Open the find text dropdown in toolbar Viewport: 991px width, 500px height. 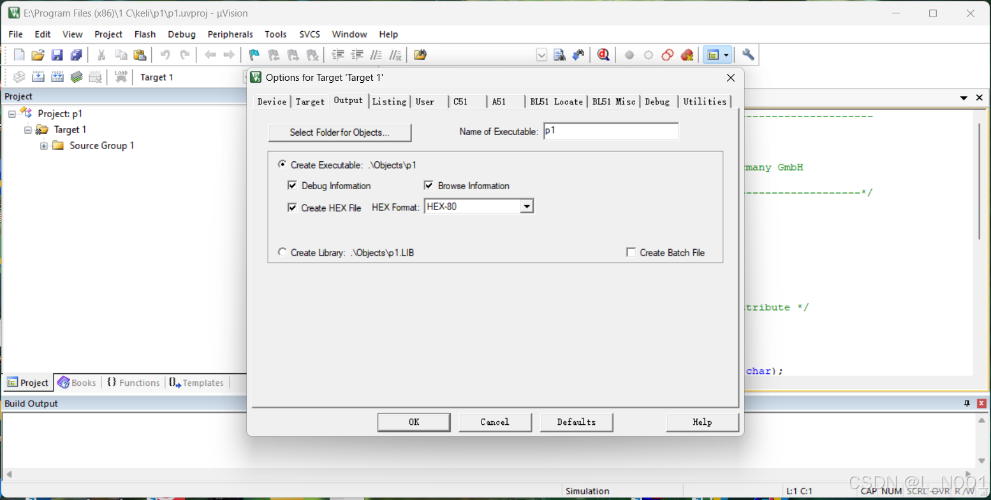(x=541, y=55)
